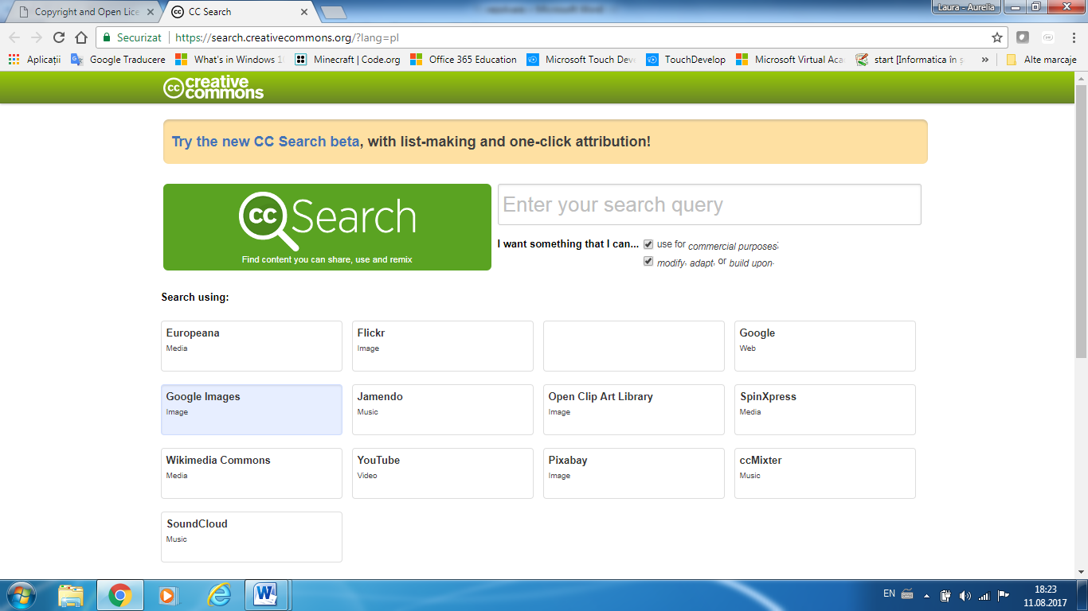Go to the browser home page icon
The width and height of the screenshot is (1088, 611).
point(81,37)
